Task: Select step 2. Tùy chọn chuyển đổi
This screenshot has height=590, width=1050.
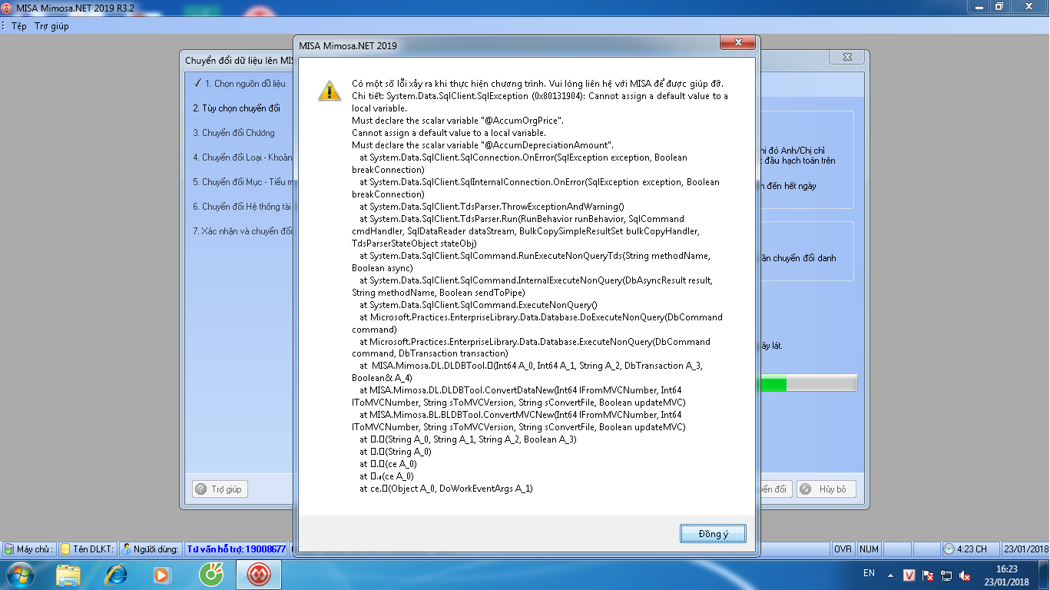Action: click(x=237, y=108)
